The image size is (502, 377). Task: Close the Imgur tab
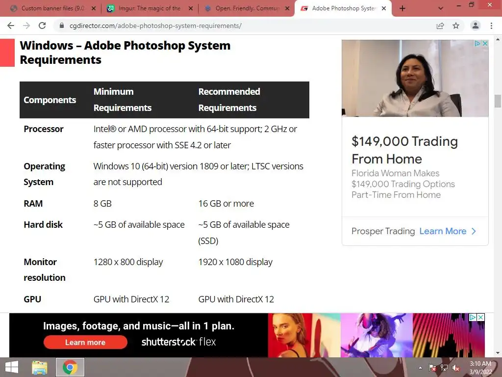(x=191, y=8)
